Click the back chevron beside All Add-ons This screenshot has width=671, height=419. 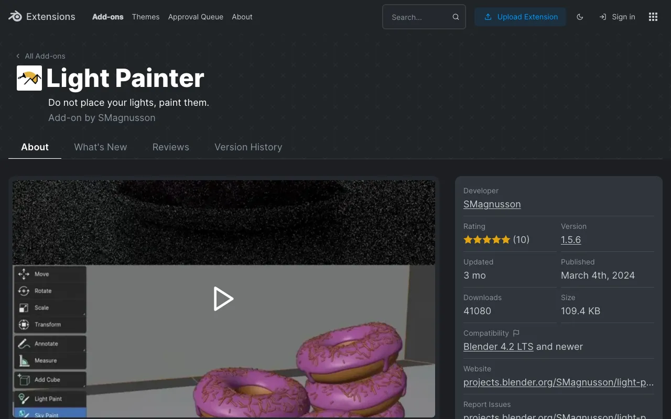[x=17, y=56]
